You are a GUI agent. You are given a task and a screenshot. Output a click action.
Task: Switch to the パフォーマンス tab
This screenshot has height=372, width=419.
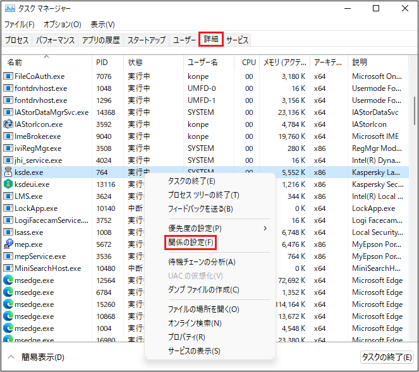click(55, 40)
